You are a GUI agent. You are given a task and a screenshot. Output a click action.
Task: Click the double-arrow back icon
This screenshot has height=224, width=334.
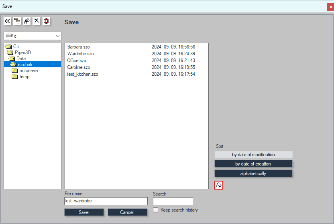[8, 21]
